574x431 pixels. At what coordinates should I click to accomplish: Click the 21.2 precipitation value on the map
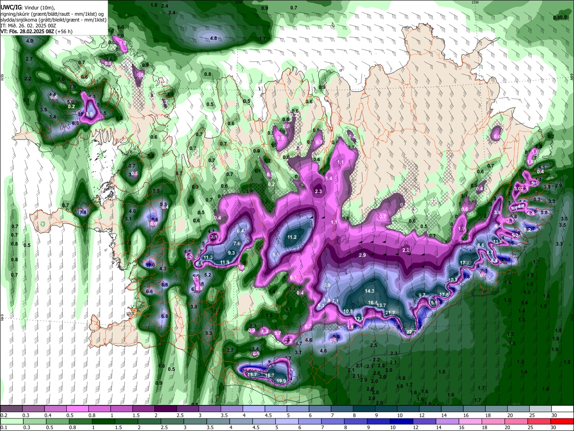pos(390,312)
